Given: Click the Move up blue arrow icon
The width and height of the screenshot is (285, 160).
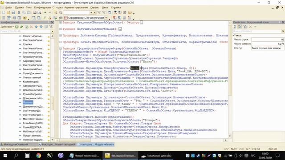Looking at the screenshot, I should pyautogui.click(x=36, y=27).
